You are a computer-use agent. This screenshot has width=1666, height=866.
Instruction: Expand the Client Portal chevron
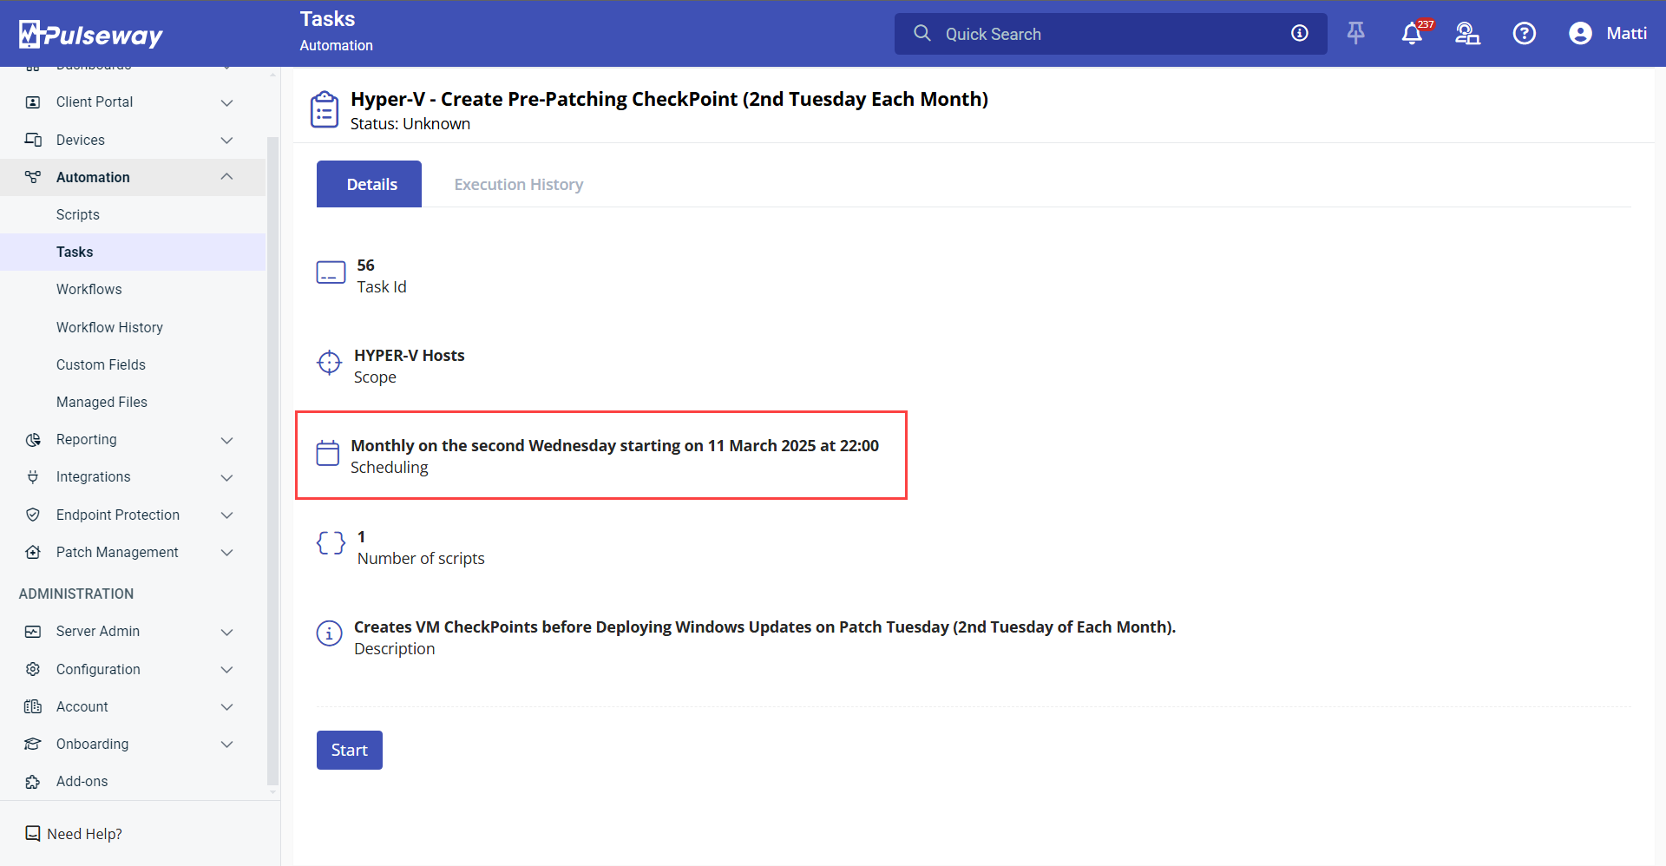[x=226, y=102]
